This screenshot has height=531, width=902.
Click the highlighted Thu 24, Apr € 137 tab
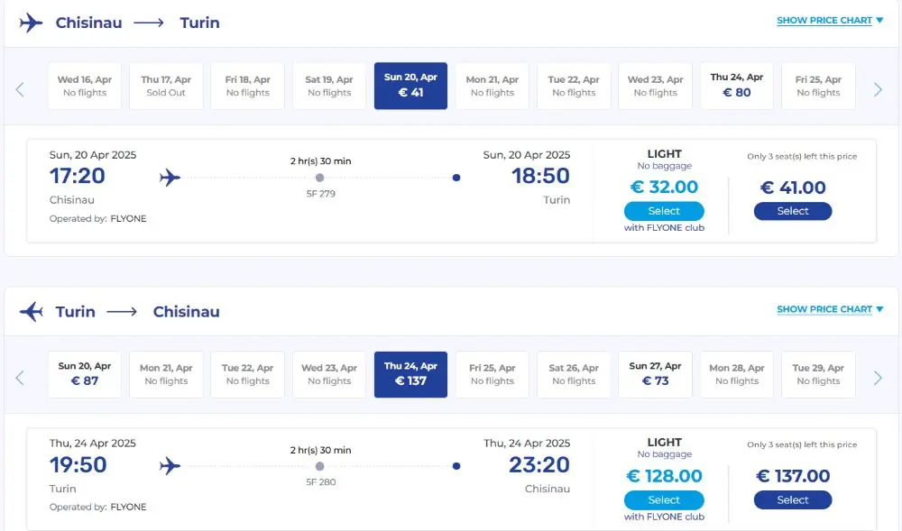pos(410,374)
